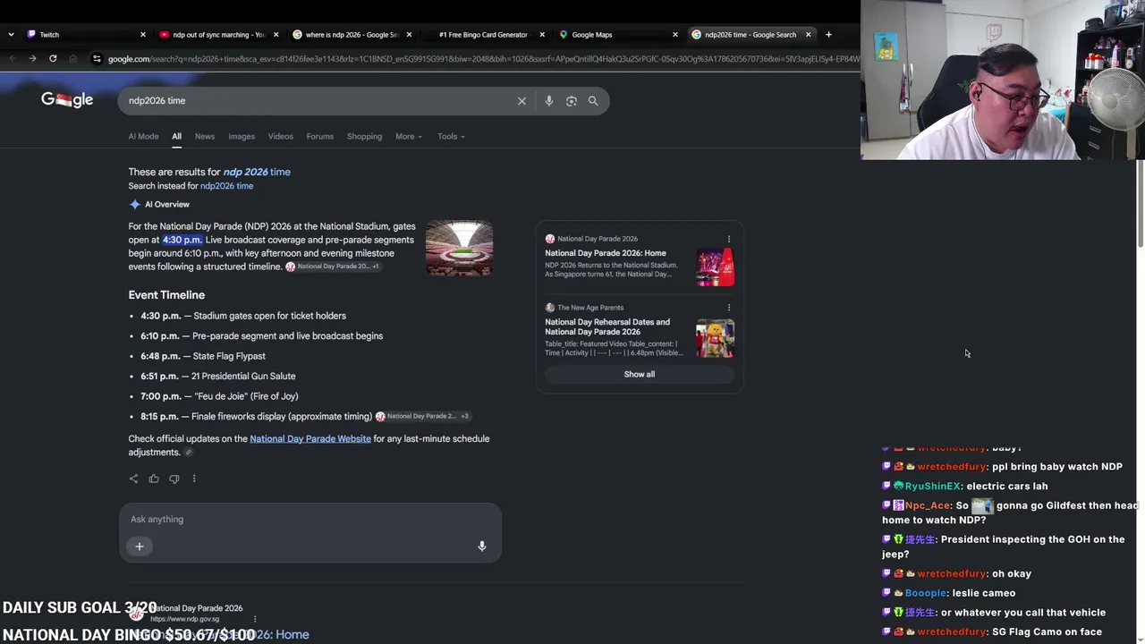The width and height of the screenshot is (1145, 644).
Task: Share the AI Overview answer
Action: click(133, 479)
